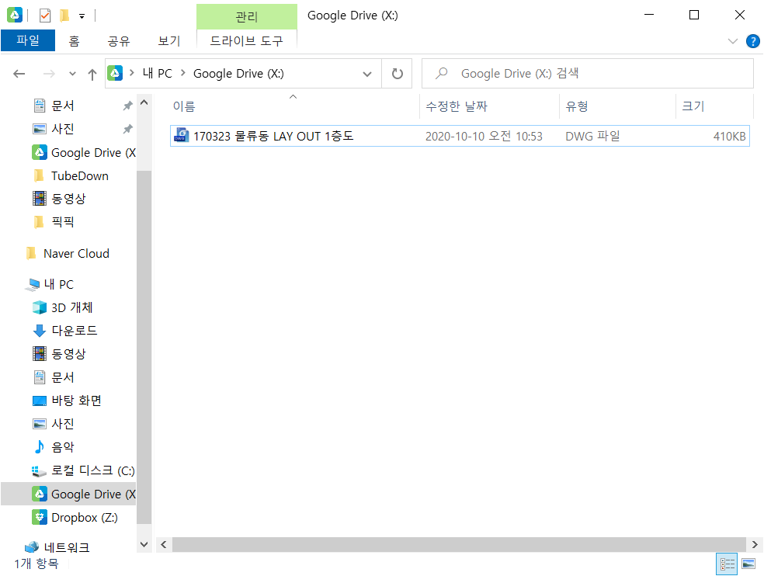Click the 2020-10-10 오전 10:53 date cell
The height and width of the screenshot is (576, 764).
(484, 137)
